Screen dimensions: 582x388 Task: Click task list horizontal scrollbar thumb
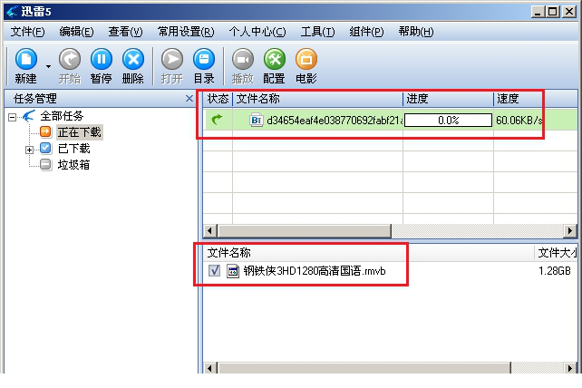coord(305,231)
